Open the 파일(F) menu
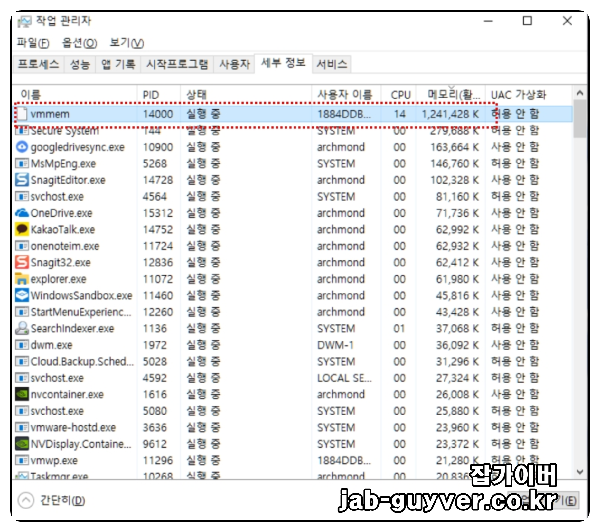This screenshot has width=600, height=532. coord(33,42)
